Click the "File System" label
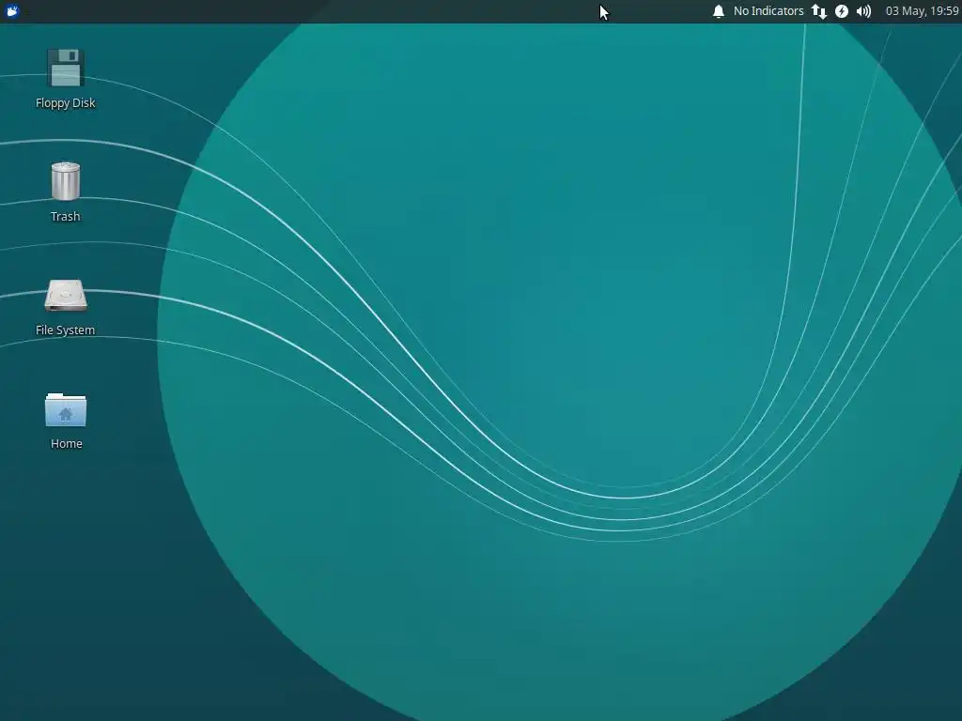 pyautogui.click(x=65, y=330)
